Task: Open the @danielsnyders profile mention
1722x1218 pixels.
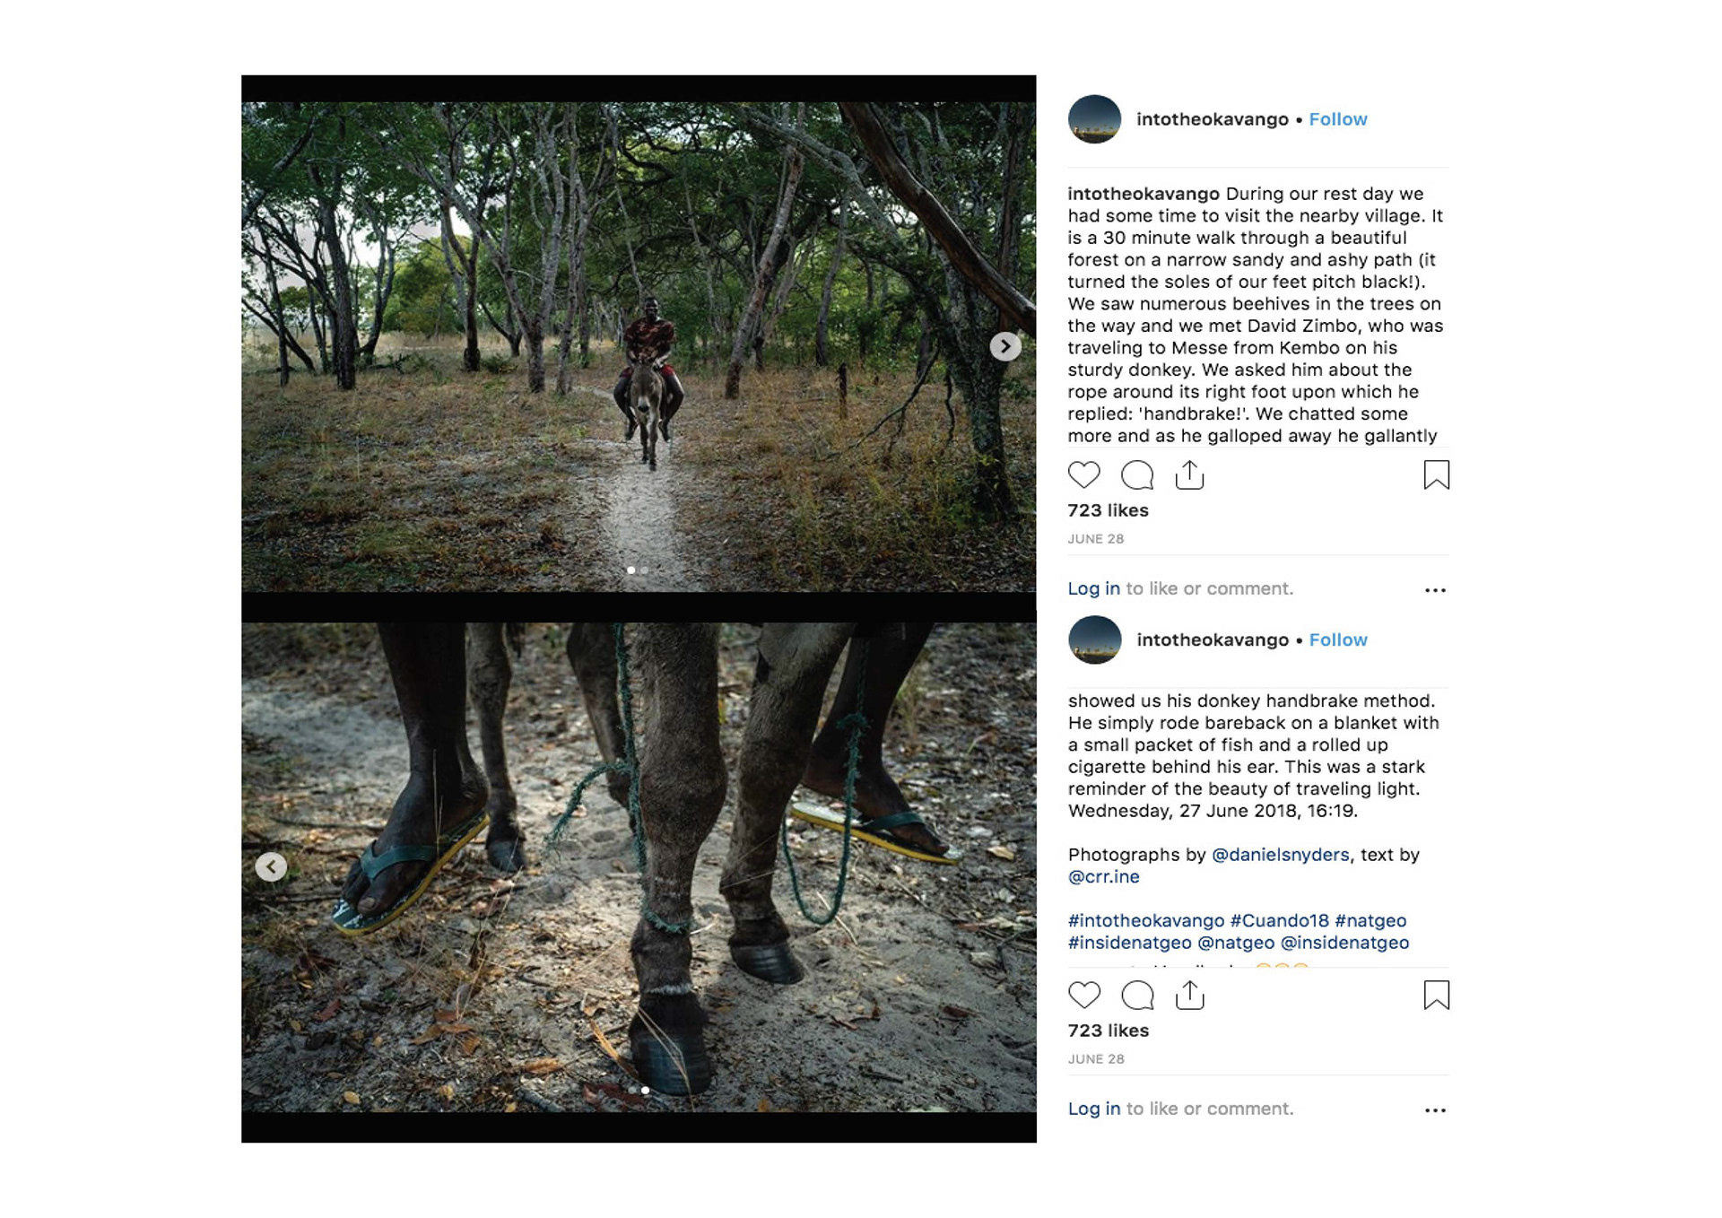Action: (x=1280, y=855)
